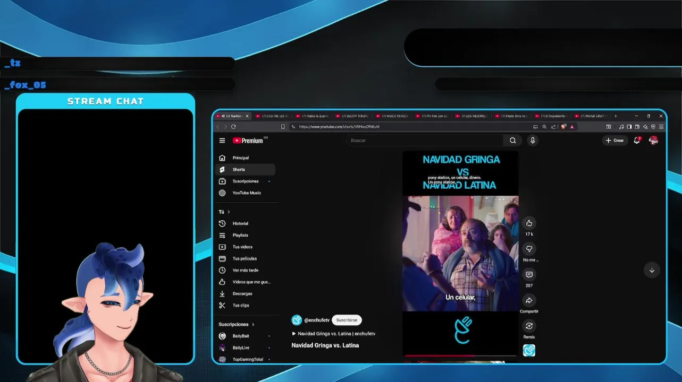Click the search magnifier button
The height and width of the screenshot is (382, 682).
click(x=512, y=141)
